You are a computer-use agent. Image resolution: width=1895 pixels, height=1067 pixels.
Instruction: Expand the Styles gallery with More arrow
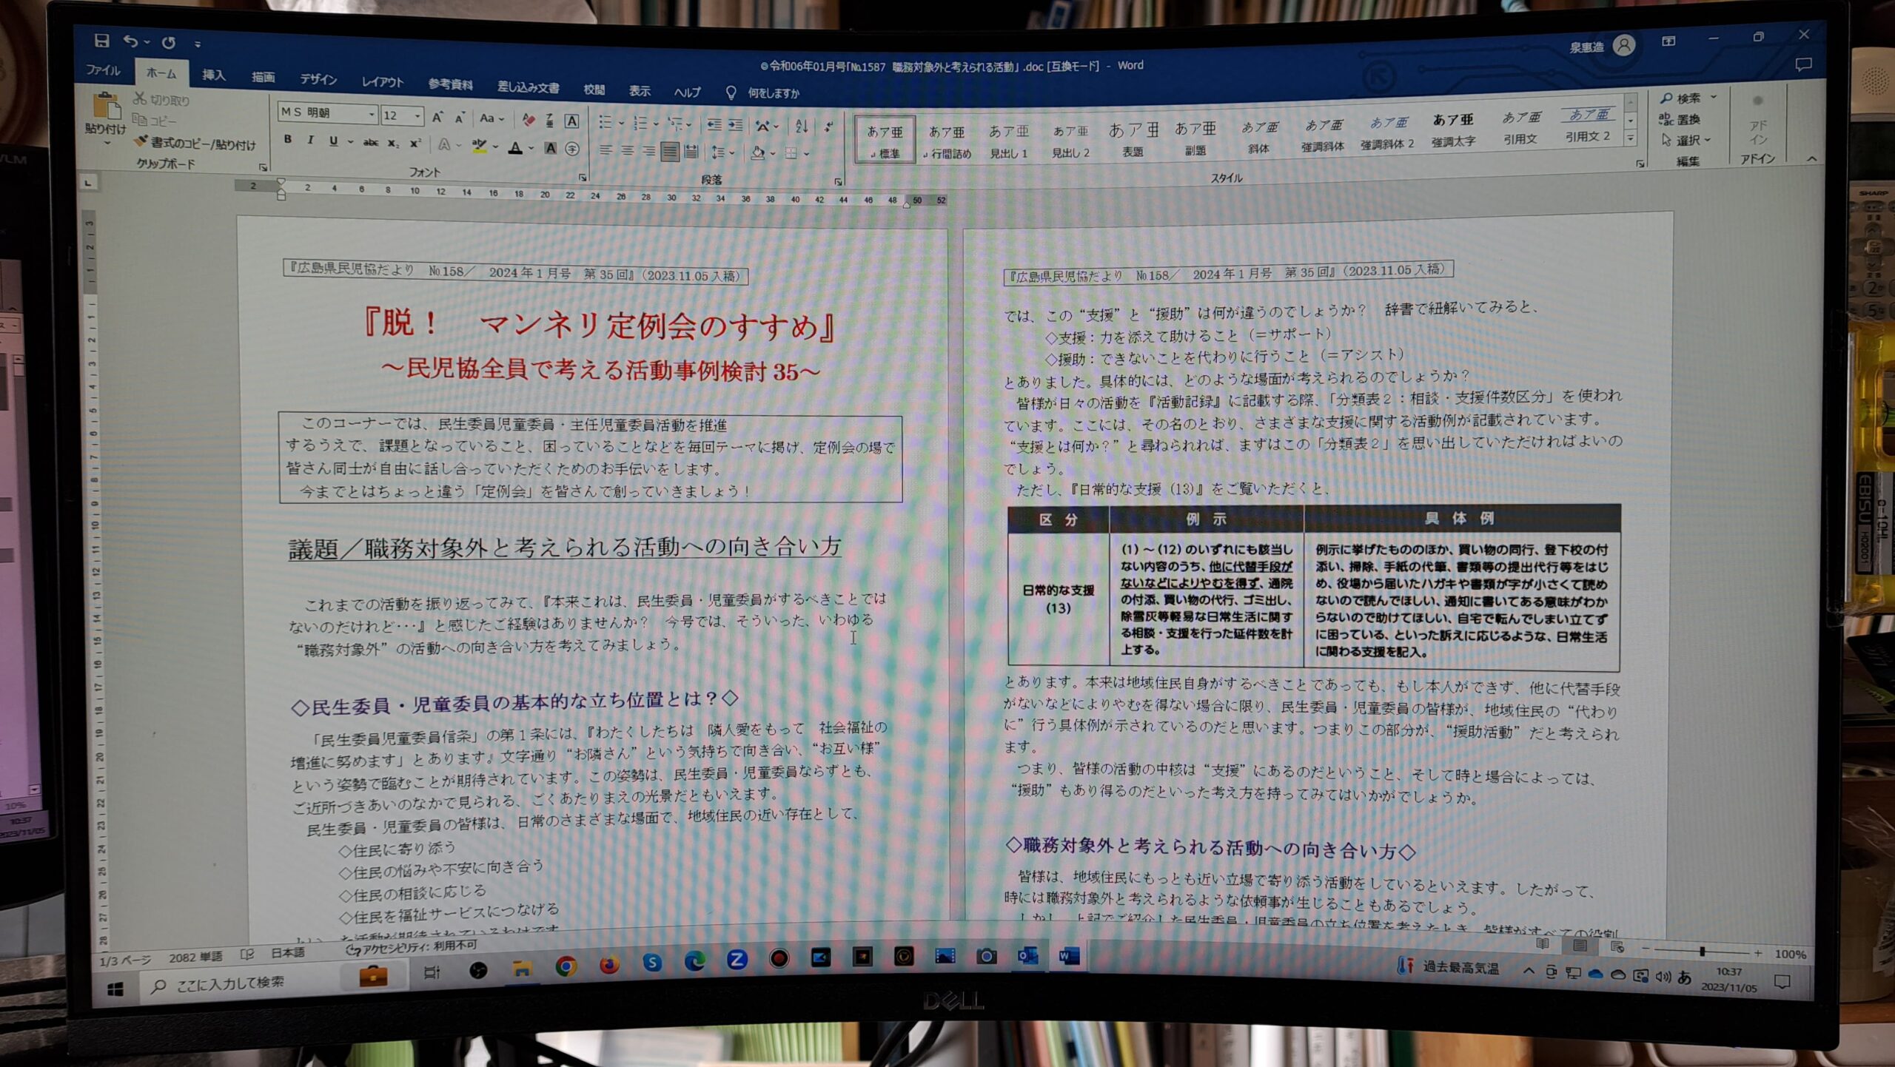pos(1630,138)
